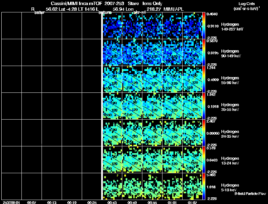Open the Hydrogen 90-149 keV image at 00:49
The width and height of the screenshot is (268, 204).
click(132, 53)
